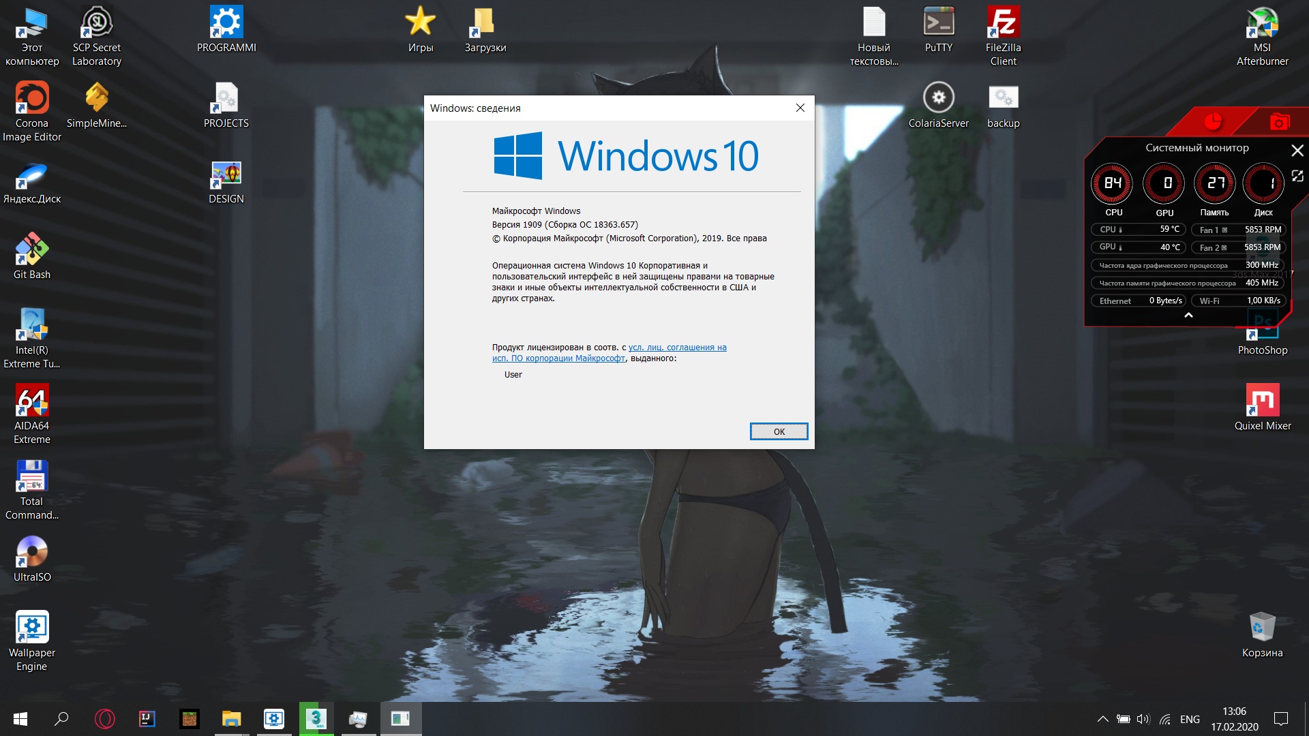
Task: Click the volume icon in tray
Action: point(1143,719)
